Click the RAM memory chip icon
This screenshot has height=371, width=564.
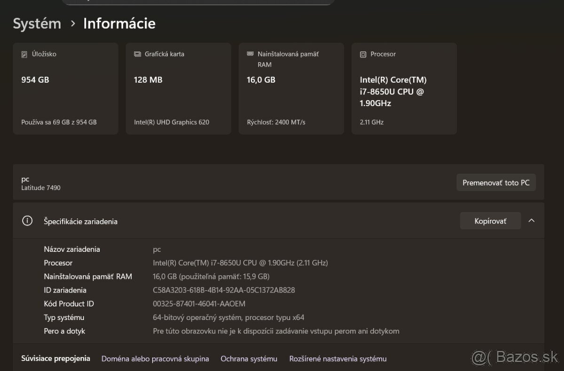point(250,54)
